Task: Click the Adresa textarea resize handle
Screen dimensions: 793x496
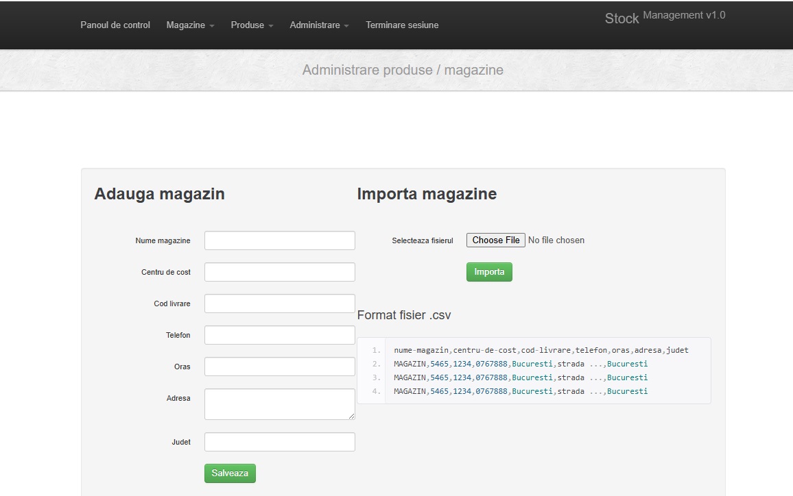Action: (x=352, y=417)
